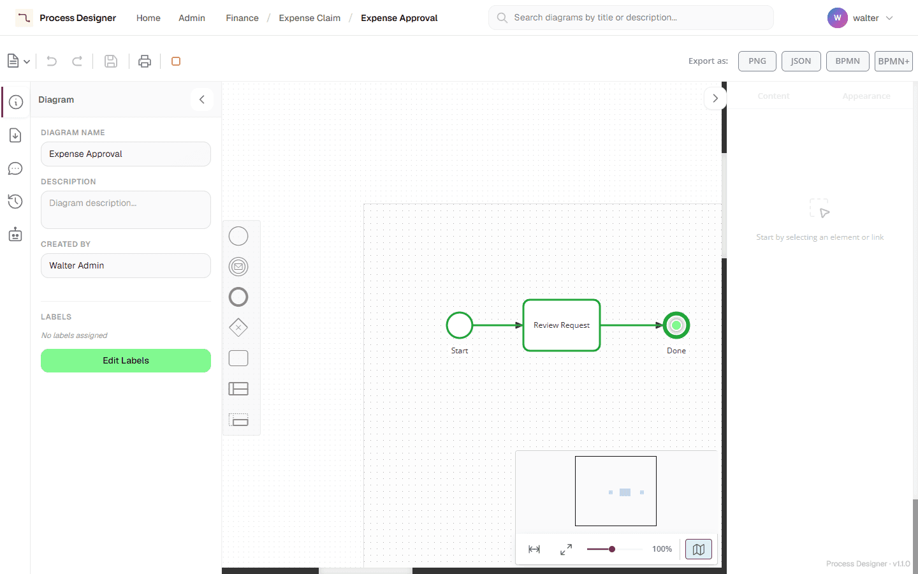Click the orange square toolbar icon

point(176,61)
